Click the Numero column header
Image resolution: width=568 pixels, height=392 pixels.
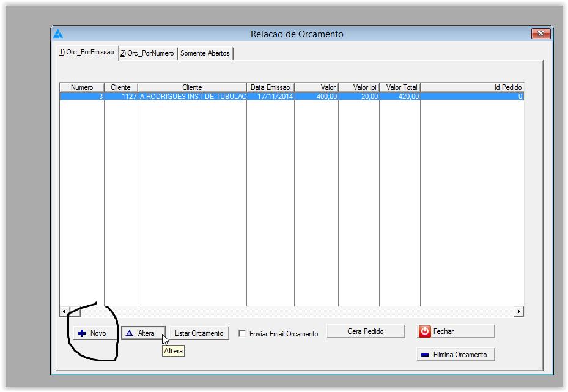coord(82,87)
